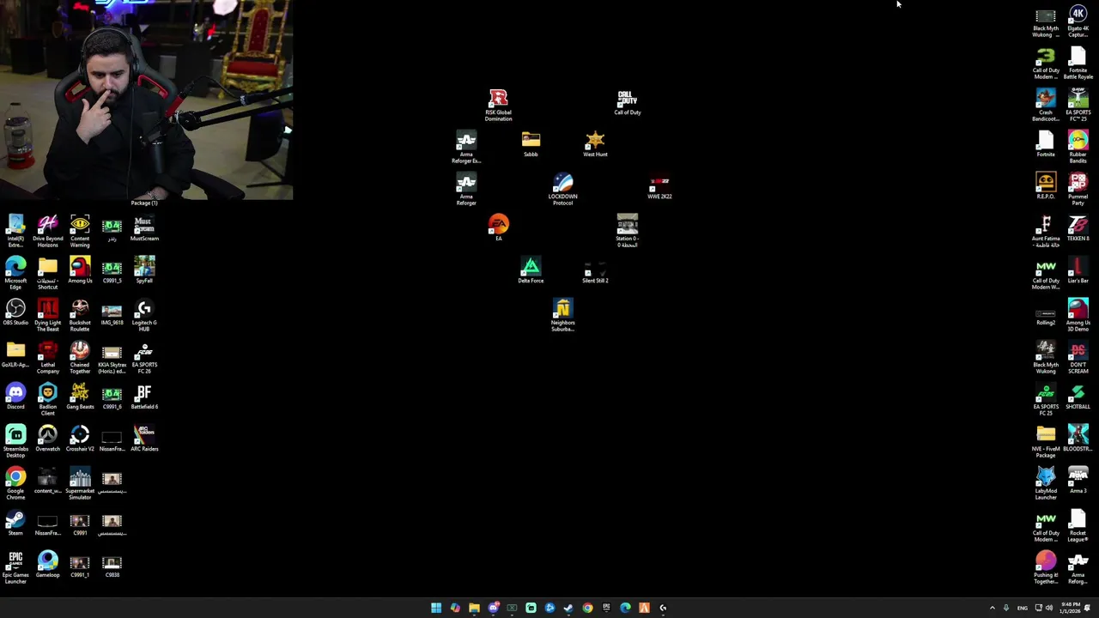Open the Among Us desktop shortcut
Viewport: 1099px width, 618px height.
[x=80, y=270]
